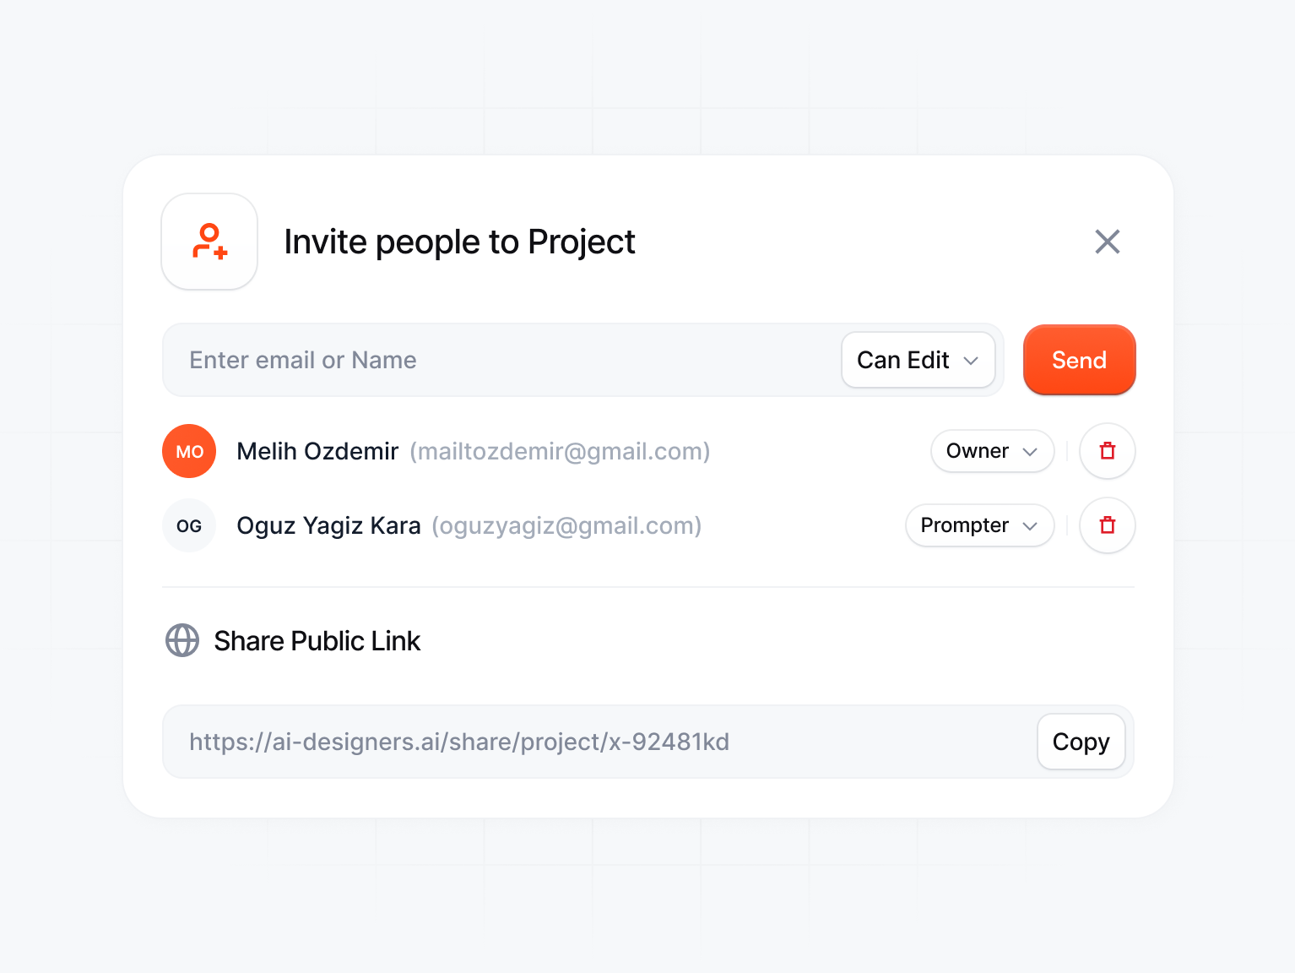
Task: Open the Owner role dropdown for Melih
Action: pyautogui.click(x=992, y=451)
